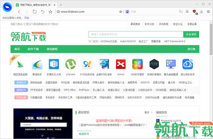Click hot search AutoCAD2019
This screenshot has width=213, height=139.
128,41
